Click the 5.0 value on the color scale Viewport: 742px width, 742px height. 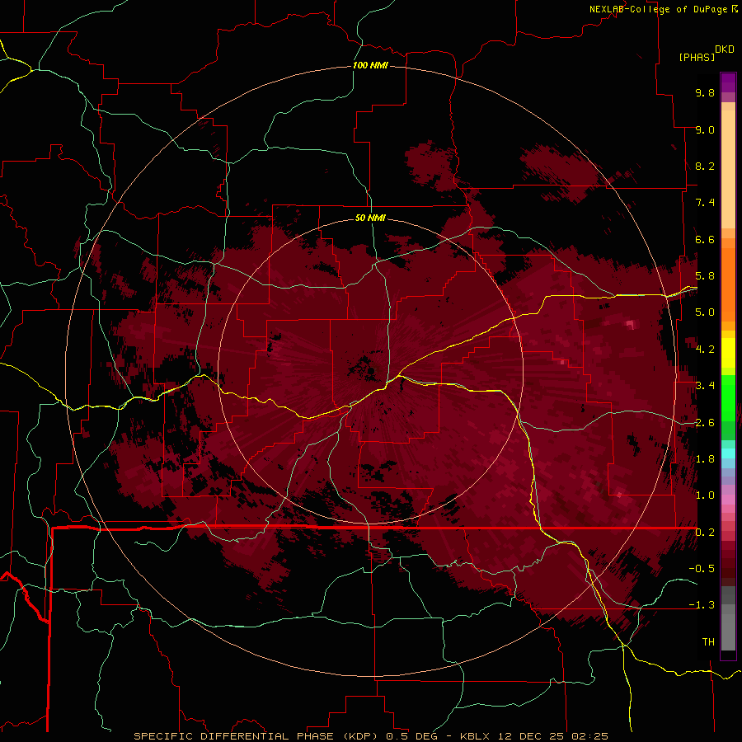pyautogui.click(x=705, y=312)
